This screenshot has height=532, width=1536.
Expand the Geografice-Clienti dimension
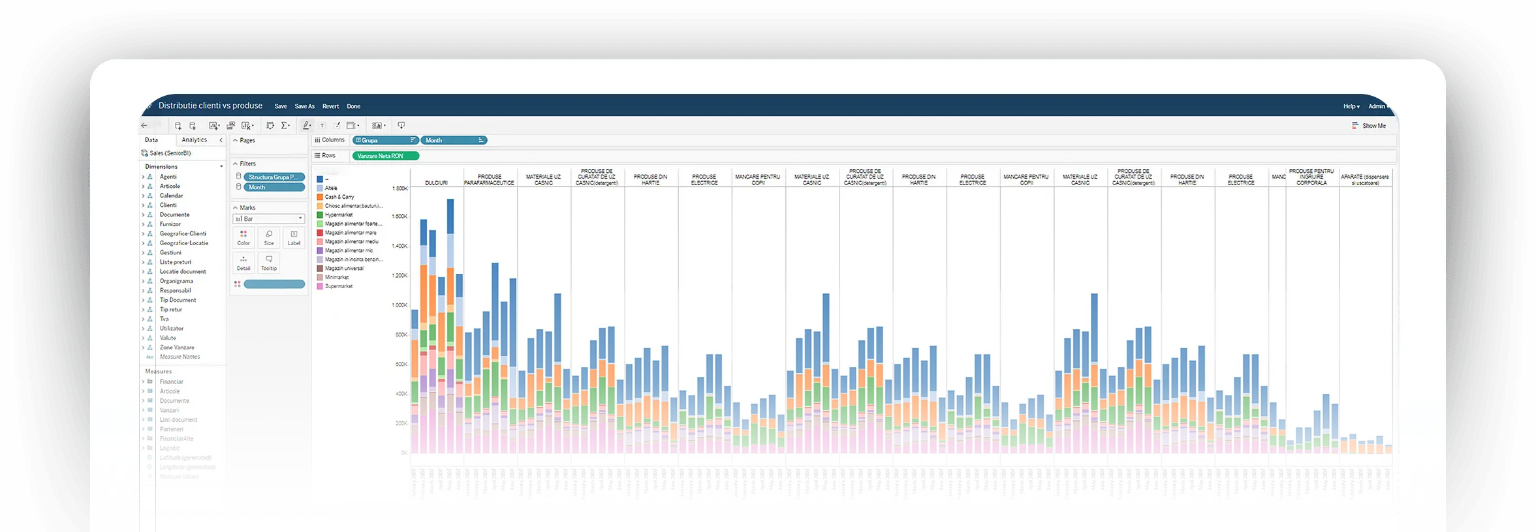tap(144, 234)
